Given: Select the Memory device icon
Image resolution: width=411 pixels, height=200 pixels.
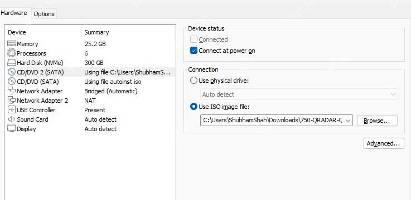Looking at the screenshot, I should tap(12, 43).
